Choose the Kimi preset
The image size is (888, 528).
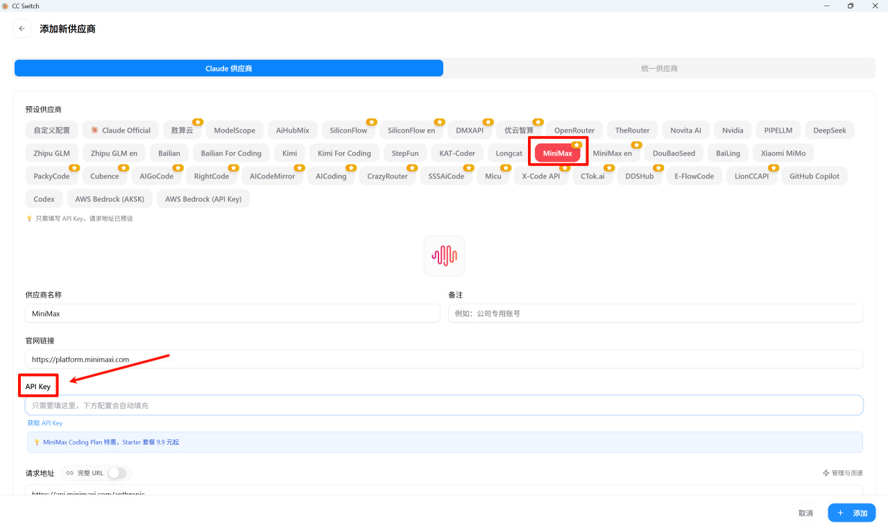[290, 153]
